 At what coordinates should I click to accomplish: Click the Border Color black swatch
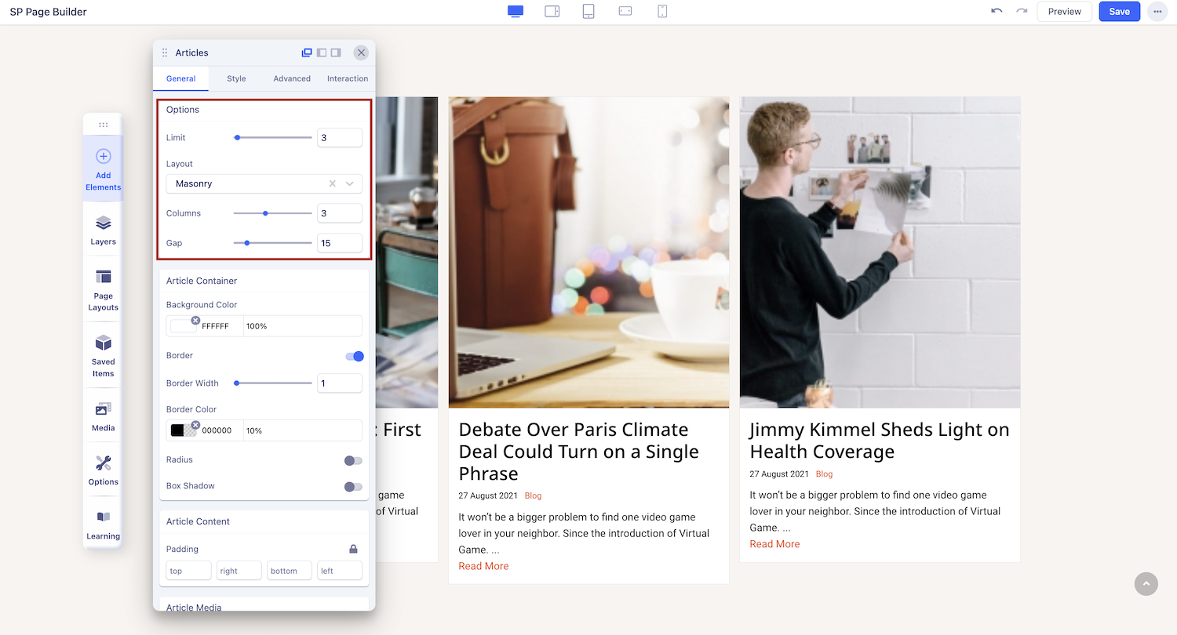(178, 430)
